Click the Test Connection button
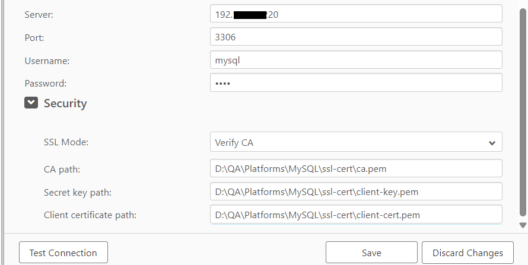Screen dimensions: 528x265 click(63, 253)
